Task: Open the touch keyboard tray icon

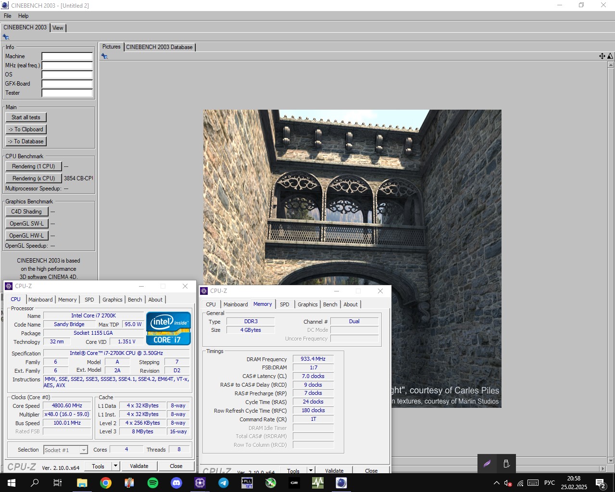Action: pos(533,483)
